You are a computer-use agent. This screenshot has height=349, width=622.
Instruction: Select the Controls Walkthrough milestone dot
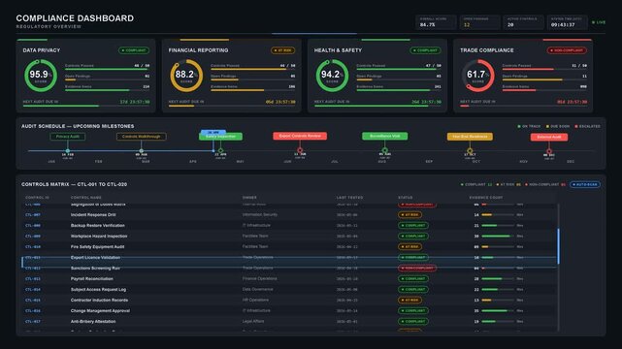coord(142,150)
